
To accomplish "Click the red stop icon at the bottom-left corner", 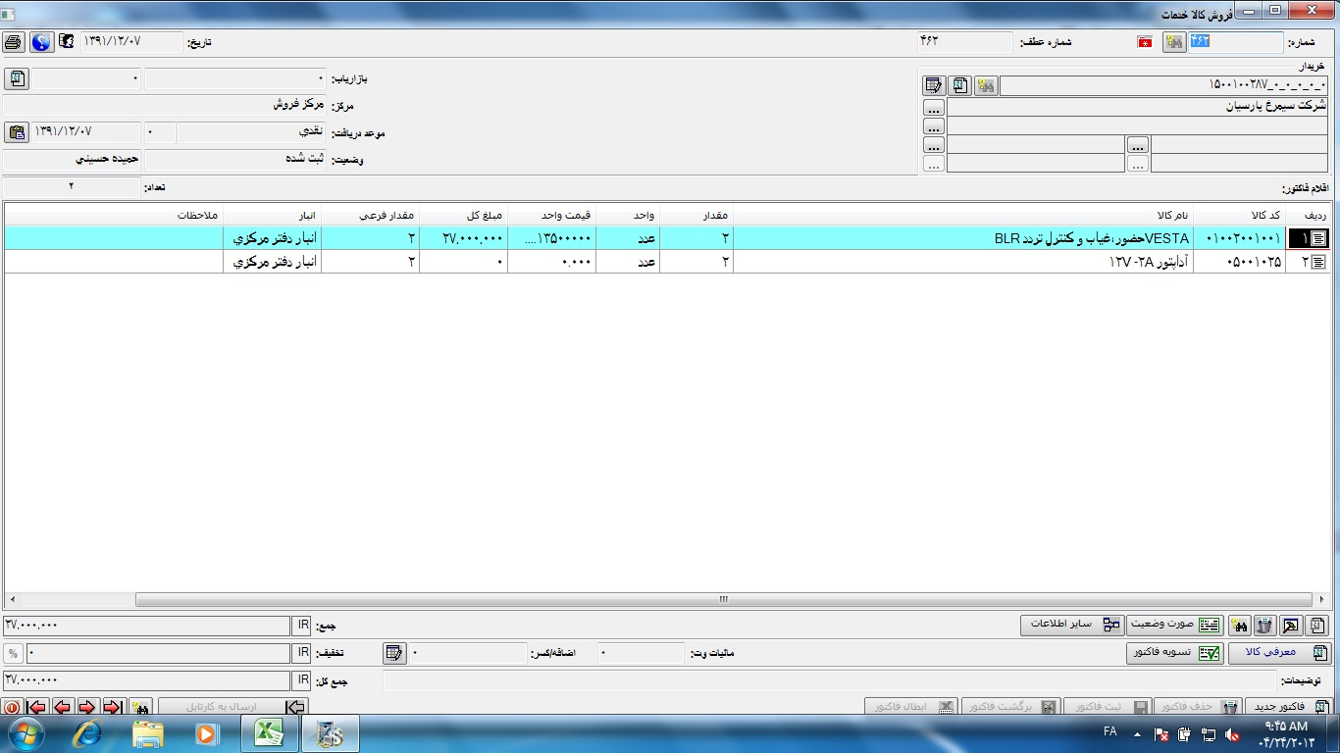I will coord(11,707).
